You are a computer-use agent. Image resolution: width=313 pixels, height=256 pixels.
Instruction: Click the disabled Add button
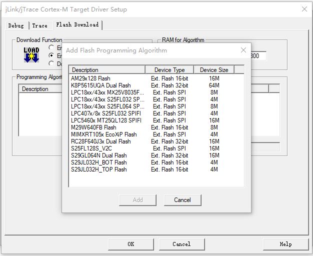click(137, 200)
